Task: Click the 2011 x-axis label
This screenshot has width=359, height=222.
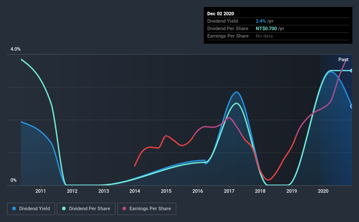Action: pyautogui.click(x=41, y=191)
